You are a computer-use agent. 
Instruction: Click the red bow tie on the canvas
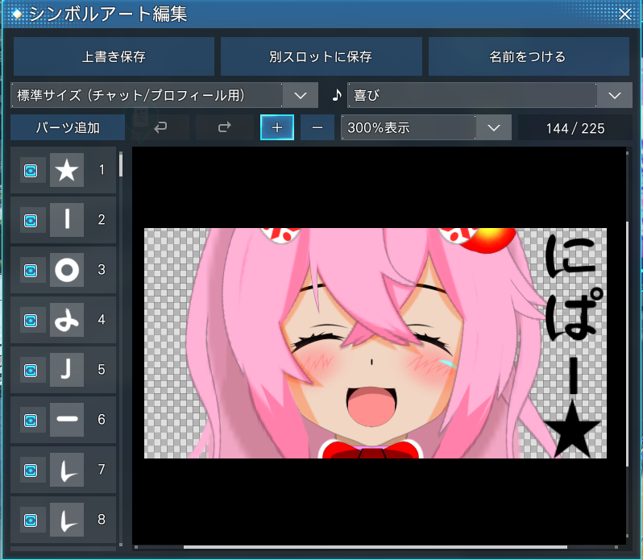[x=371, y=450]
